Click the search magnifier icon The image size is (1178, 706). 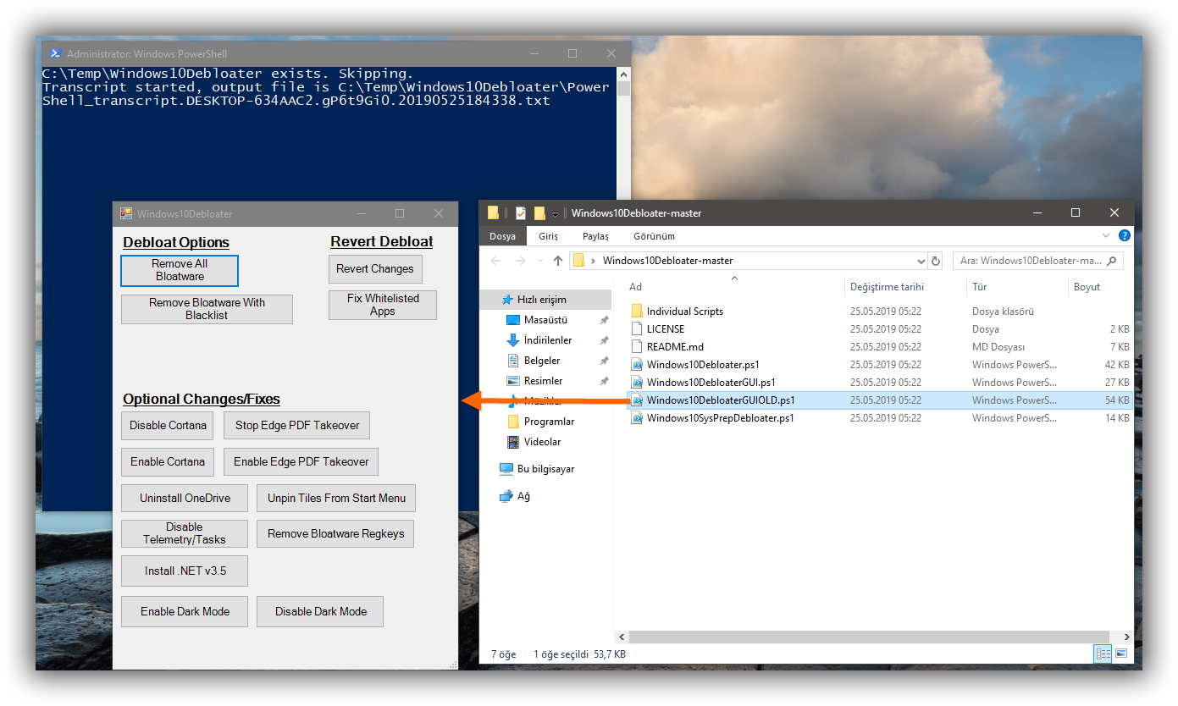pyautogui.click(x=1113, y=261)
